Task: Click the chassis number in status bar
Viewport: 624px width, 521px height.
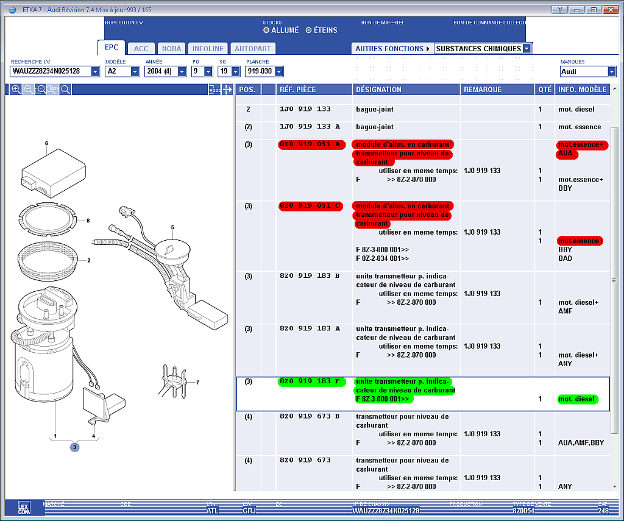Action: click(x=386, y=511)
